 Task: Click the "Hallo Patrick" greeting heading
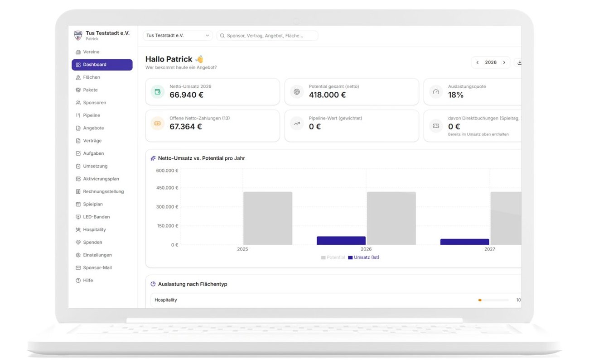(x=174, y=59)
